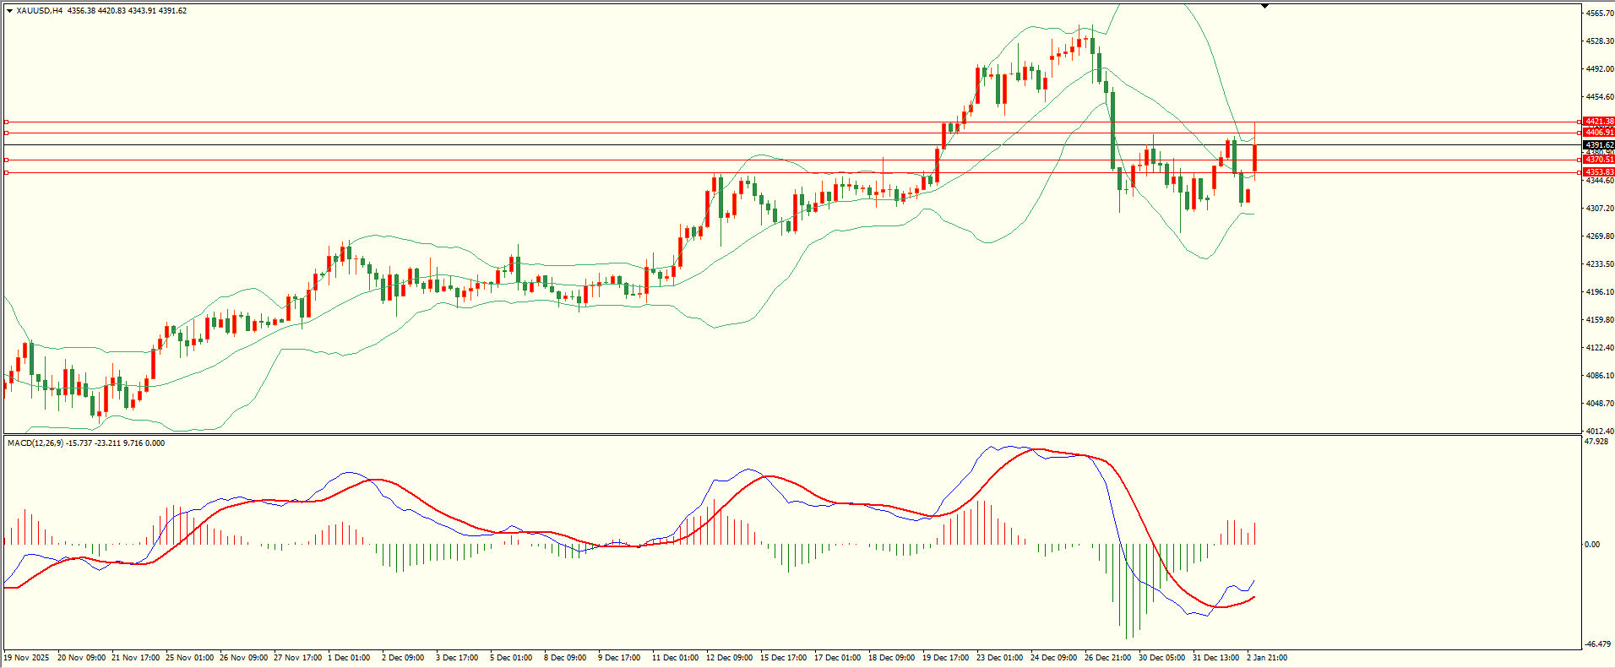This screenshot has width=1615, height=668.
Task: Click the red 4370.51 price label
Action: point(1599,160)
